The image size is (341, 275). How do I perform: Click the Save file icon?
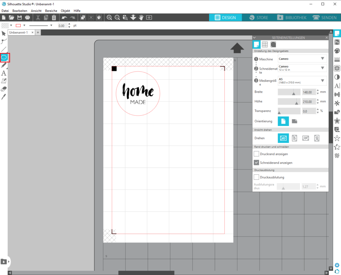click(x=20, y=17)
